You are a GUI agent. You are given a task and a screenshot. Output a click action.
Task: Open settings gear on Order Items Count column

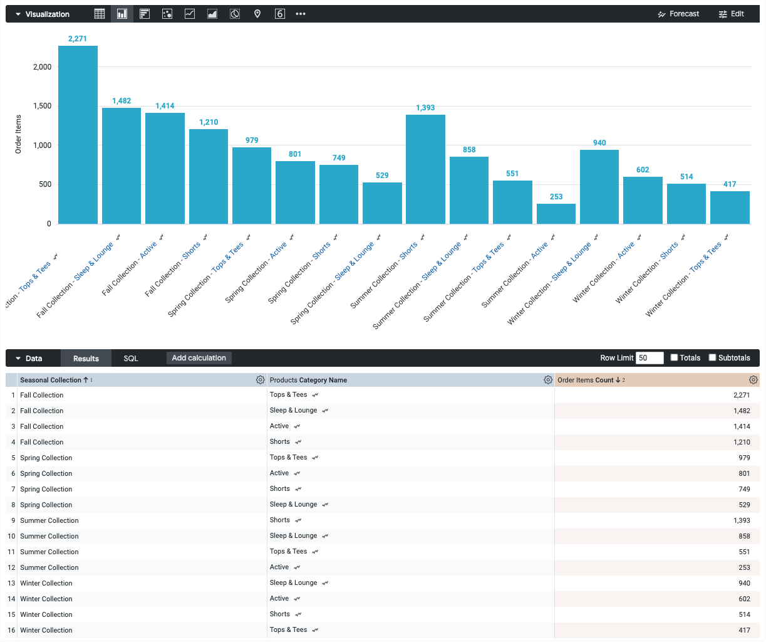tap(753, 379)
